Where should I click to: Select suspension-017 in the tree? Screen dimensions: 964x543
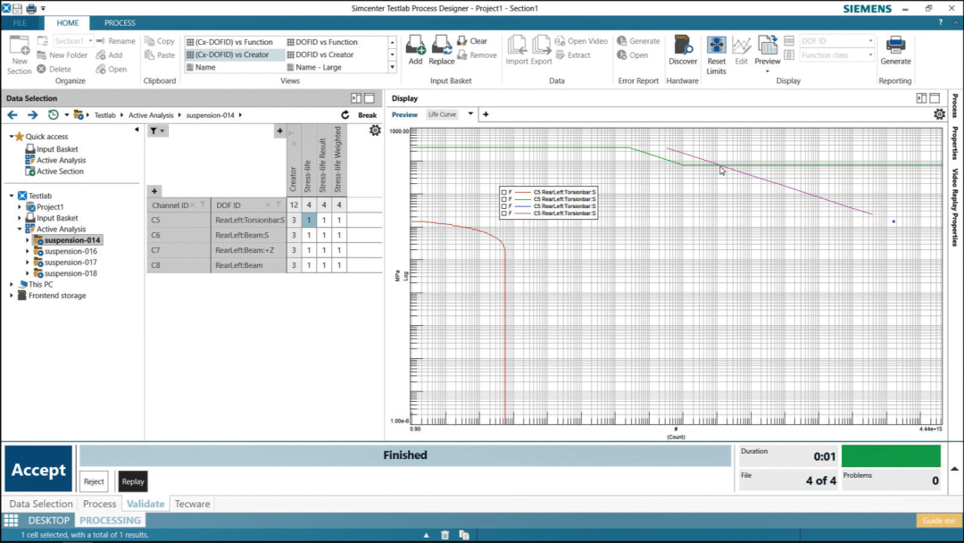(x=71, y=263)
